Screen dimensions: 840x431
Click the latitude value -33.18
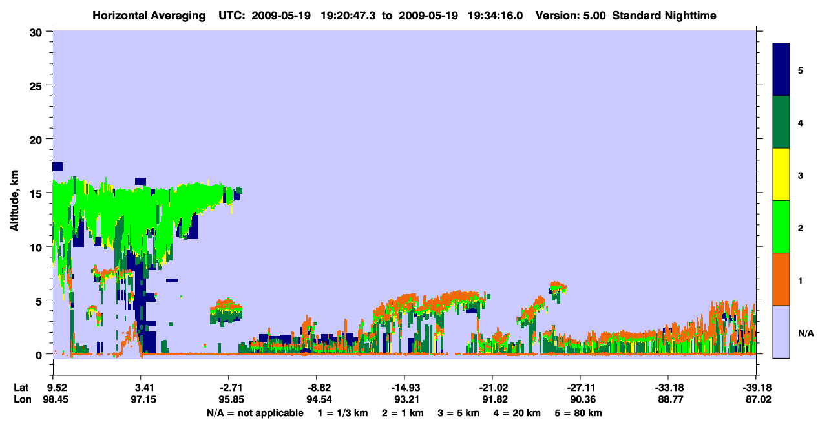(668, 388)
